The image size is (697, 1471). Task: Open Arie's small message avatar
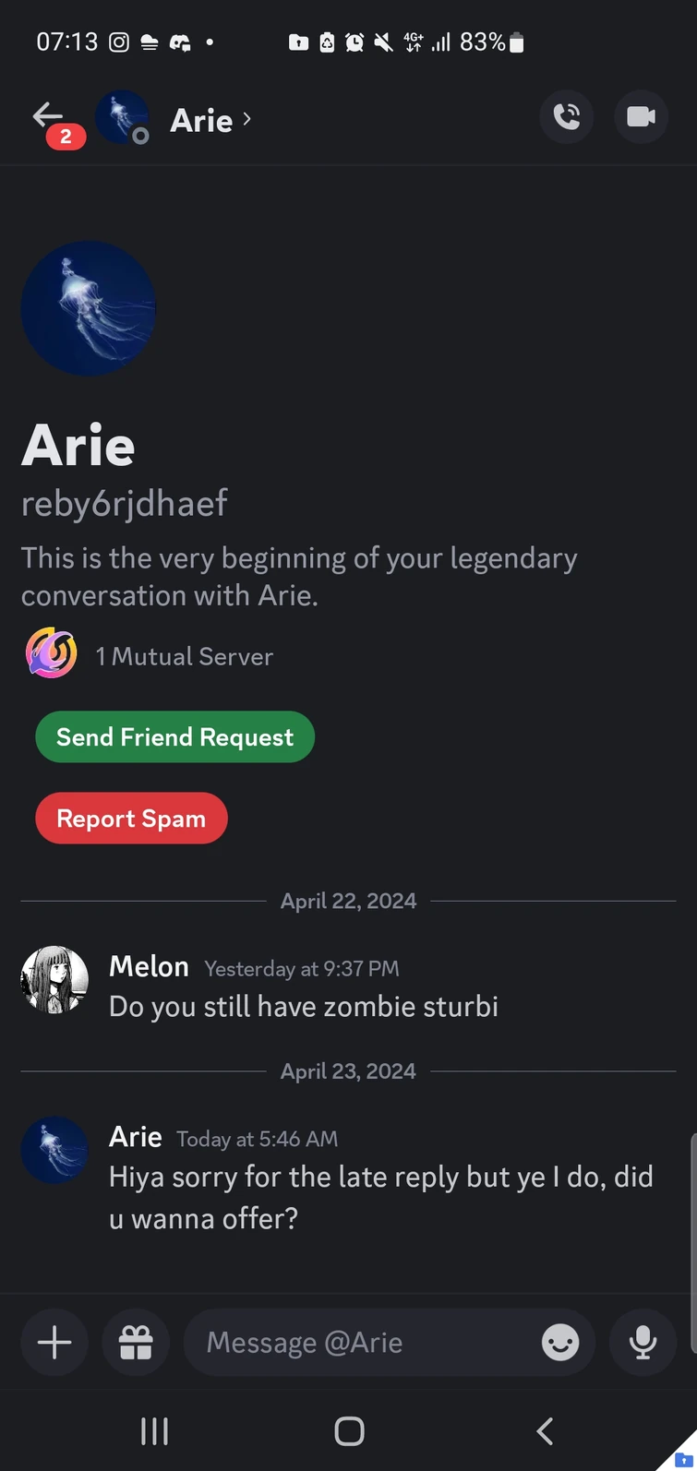click(x=54, y=1150)
